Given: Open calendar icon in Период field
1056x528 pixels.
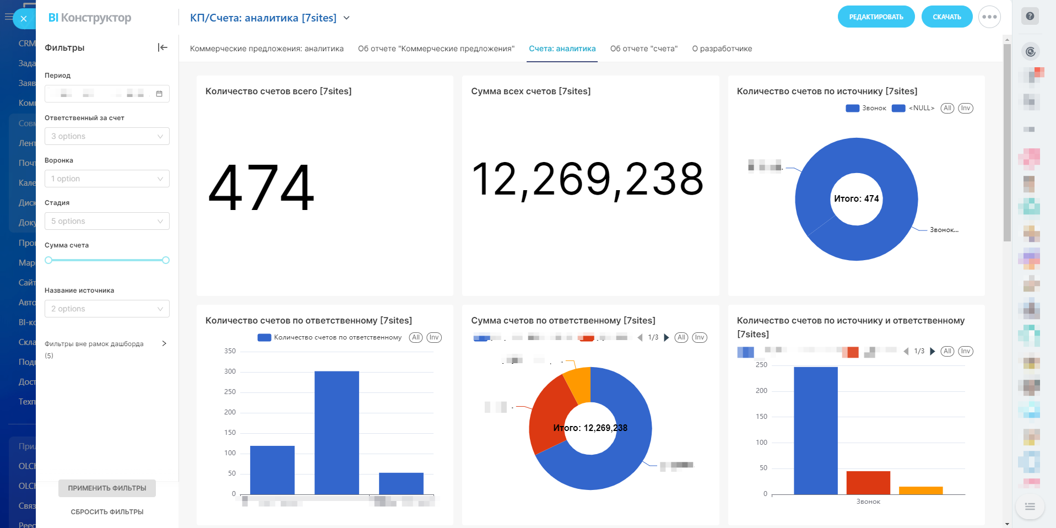Looking at the screenshot, I should pyautogui.click(x=159, y=94).
